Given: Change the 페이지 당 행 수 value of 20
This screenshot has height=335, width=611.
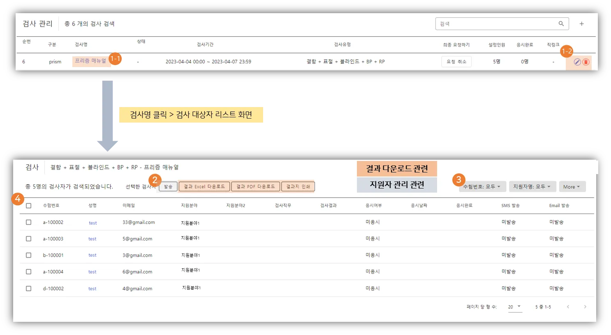Looking at the screenshot, I should 515,307.
